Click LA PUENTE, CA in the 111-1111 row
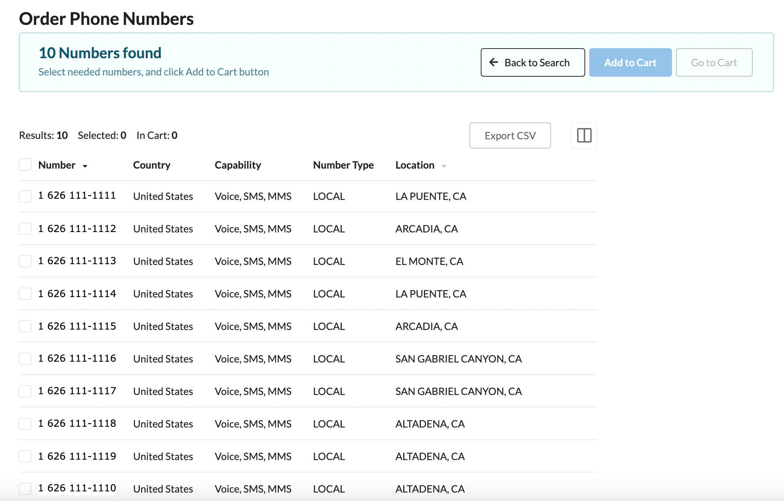Image resolution: width=784 pixels, height=501 pixels. [431, 196]
